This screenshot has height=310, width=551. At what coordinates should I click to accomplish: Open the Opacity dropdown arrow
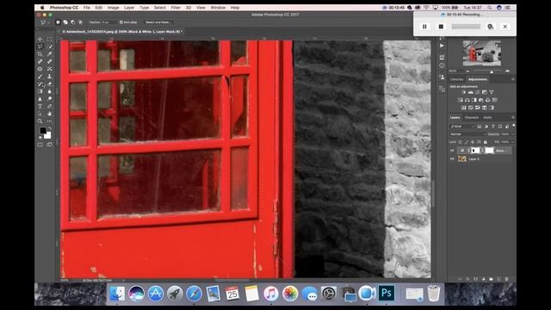513,134
